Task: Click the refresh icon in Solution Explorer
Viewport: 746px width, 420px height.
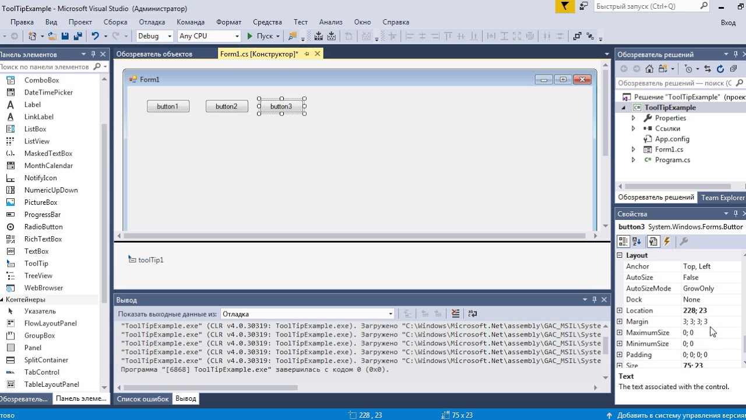Action: pos(720,69)
